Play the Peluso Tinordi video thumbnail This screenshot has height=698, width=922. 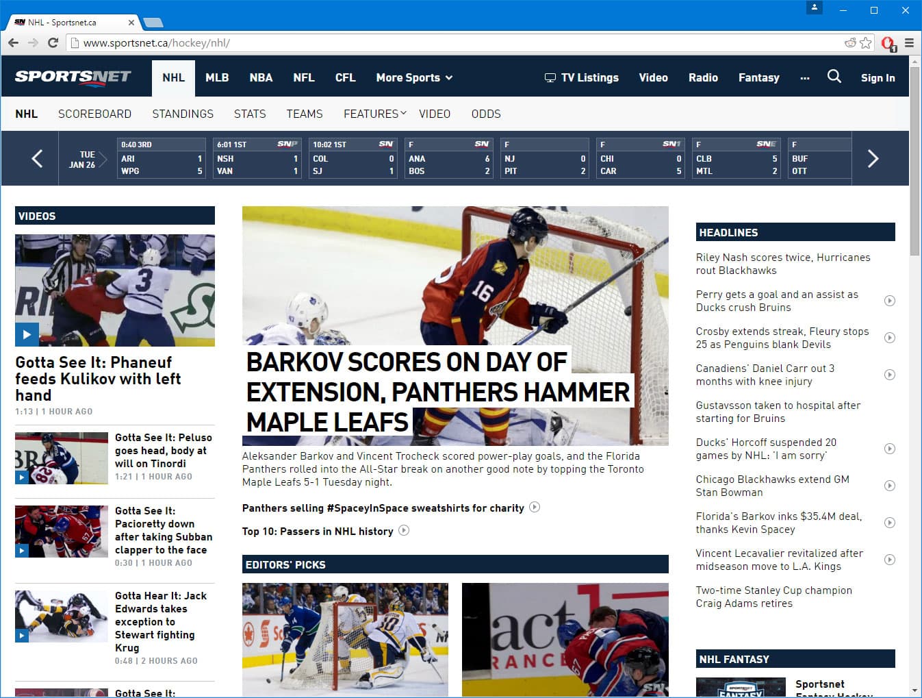point(62,458)
